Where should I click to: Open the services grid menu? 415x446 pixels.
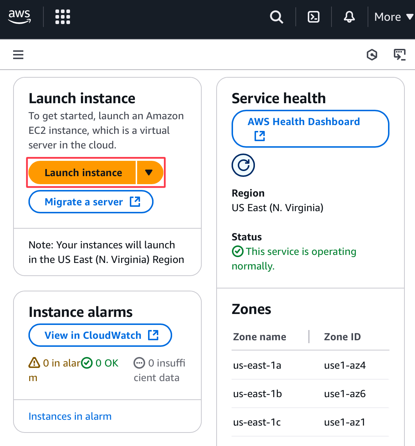point(63,17)
